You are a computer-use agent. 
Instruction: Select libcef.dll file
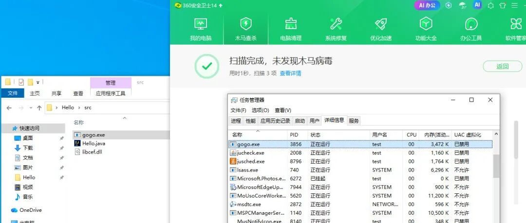point(92,152)
